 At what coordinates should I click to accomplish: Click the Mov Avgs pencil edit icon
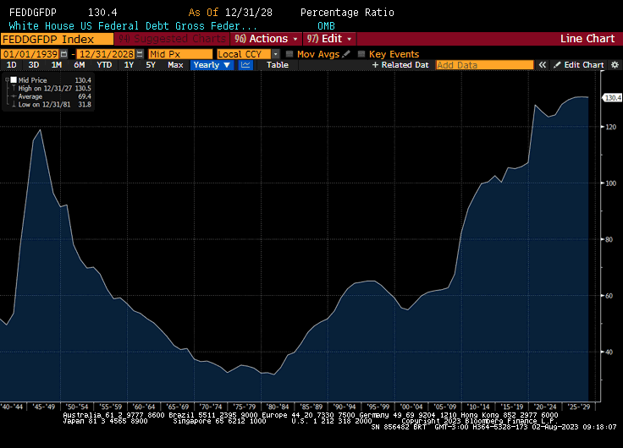coord(346,54)
